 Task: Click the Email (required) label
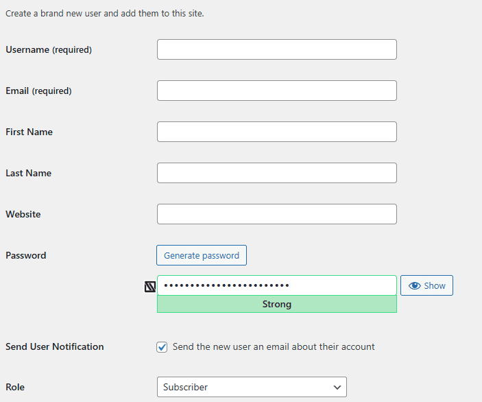coord(38,91)
